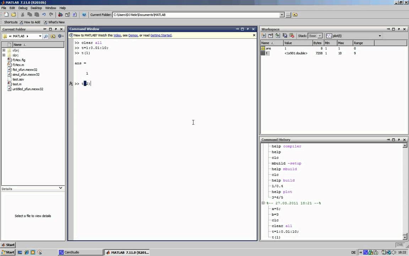The image size is (409, 256).
Task: Click the Open selection icon in the Workspace toolbar
Action: pos(271,36)
